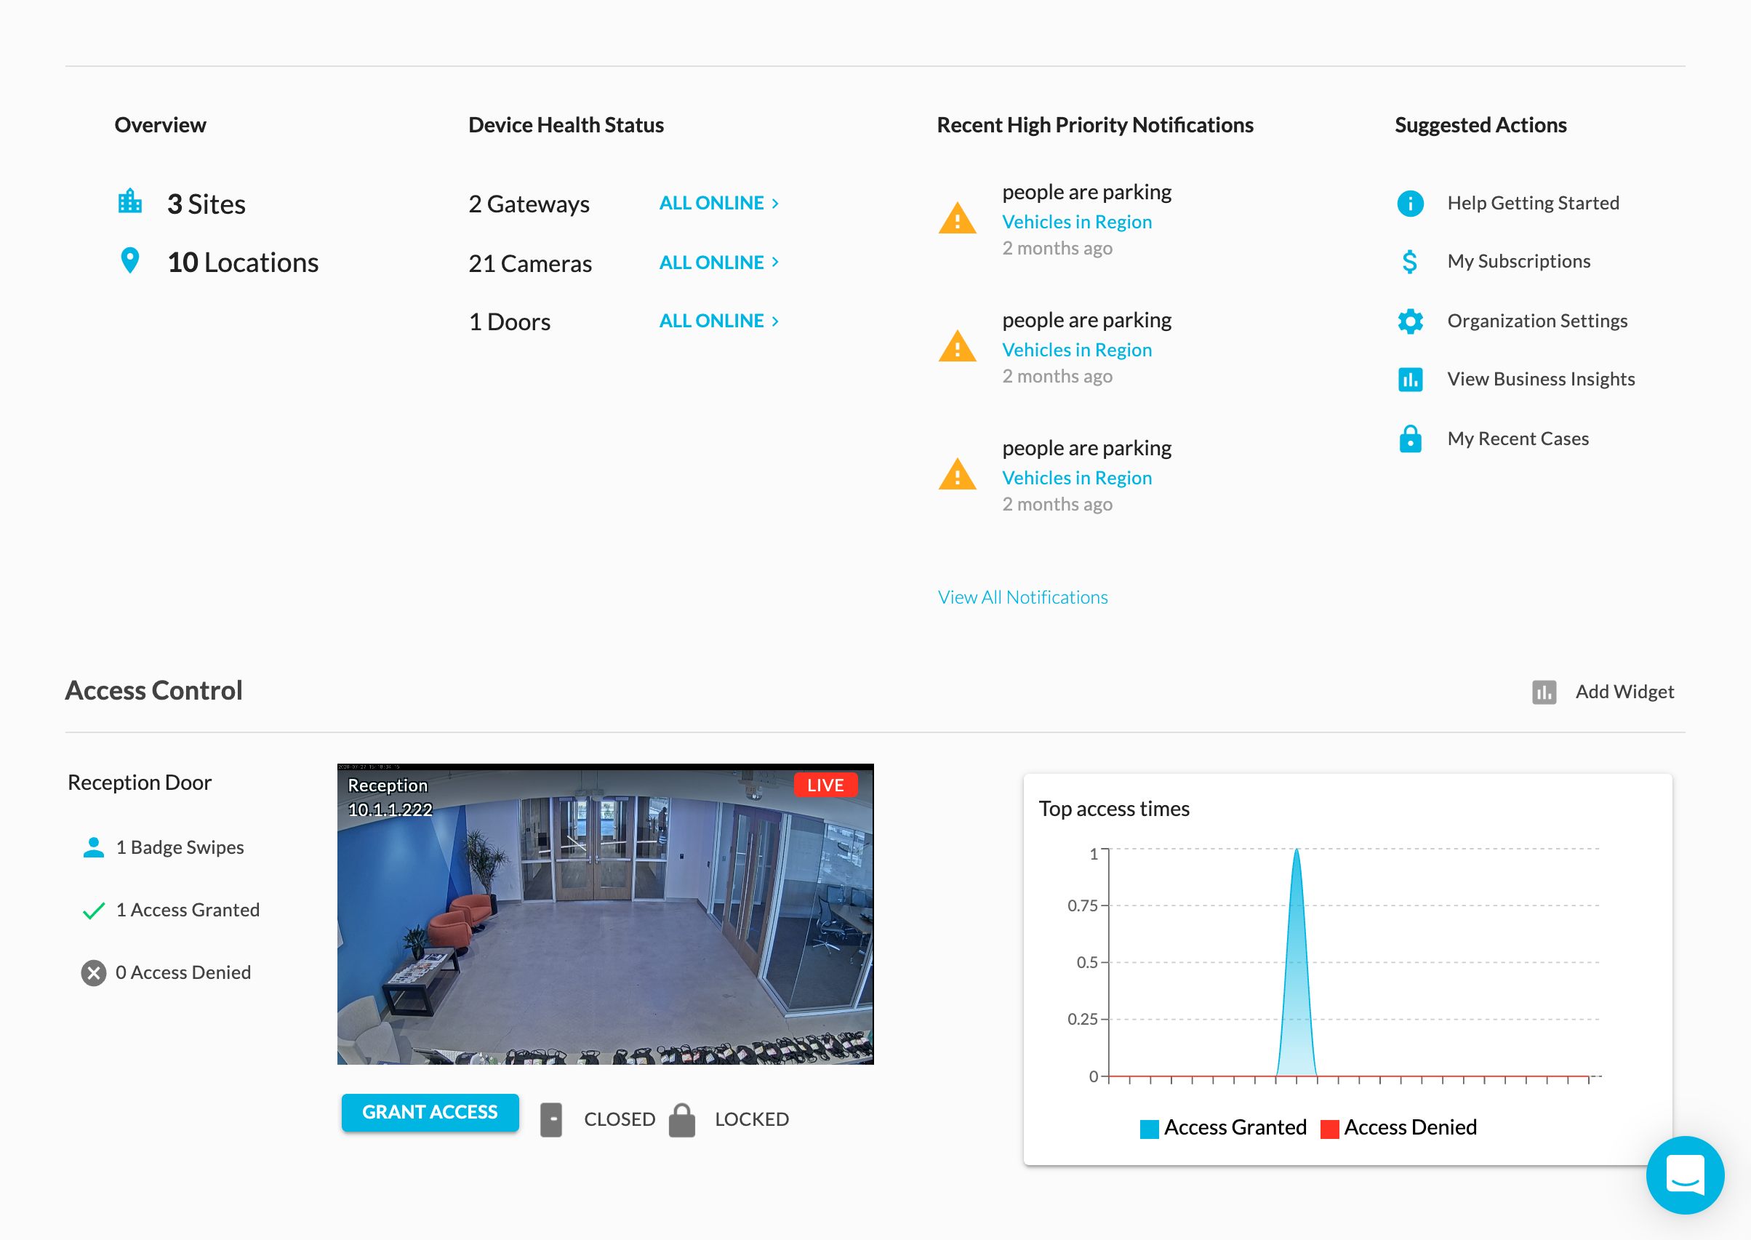Viewport: 1751px width, 1240px height.
Task: Expand Doors ALL ONLINE chevron
Action: point(774,321)
